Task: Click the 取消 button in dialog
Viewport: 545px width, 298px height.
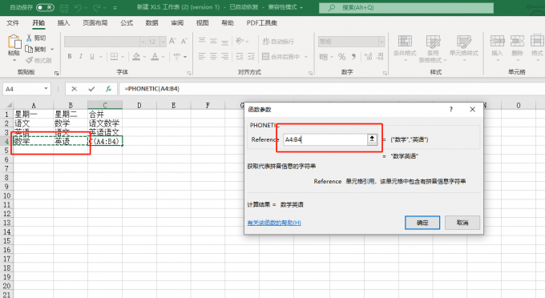Action: [462, 223]
